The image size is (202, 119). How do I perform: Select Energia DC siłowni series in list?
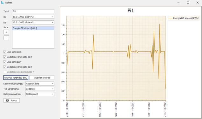[x=33, y=28]
